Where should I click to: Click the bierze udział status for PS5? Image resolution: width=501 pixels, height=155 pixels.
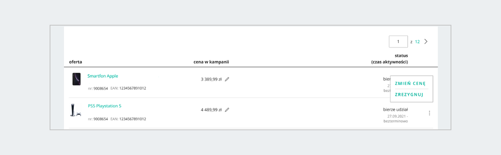(x=395, y=110)
